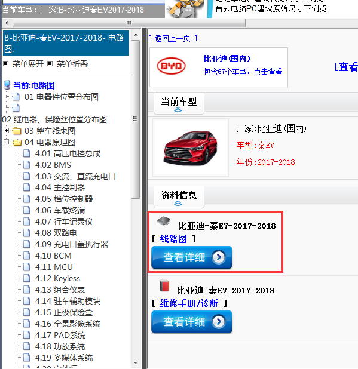Open 4.11 MCU item
358x369 pixels.
54,267
